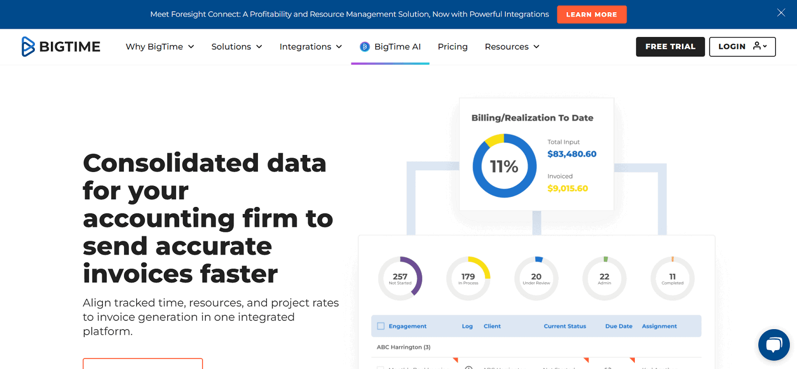Dismiss the Foresight Connect banner
The width and height of the screenshot is (797, 369).
coord(781,12)
